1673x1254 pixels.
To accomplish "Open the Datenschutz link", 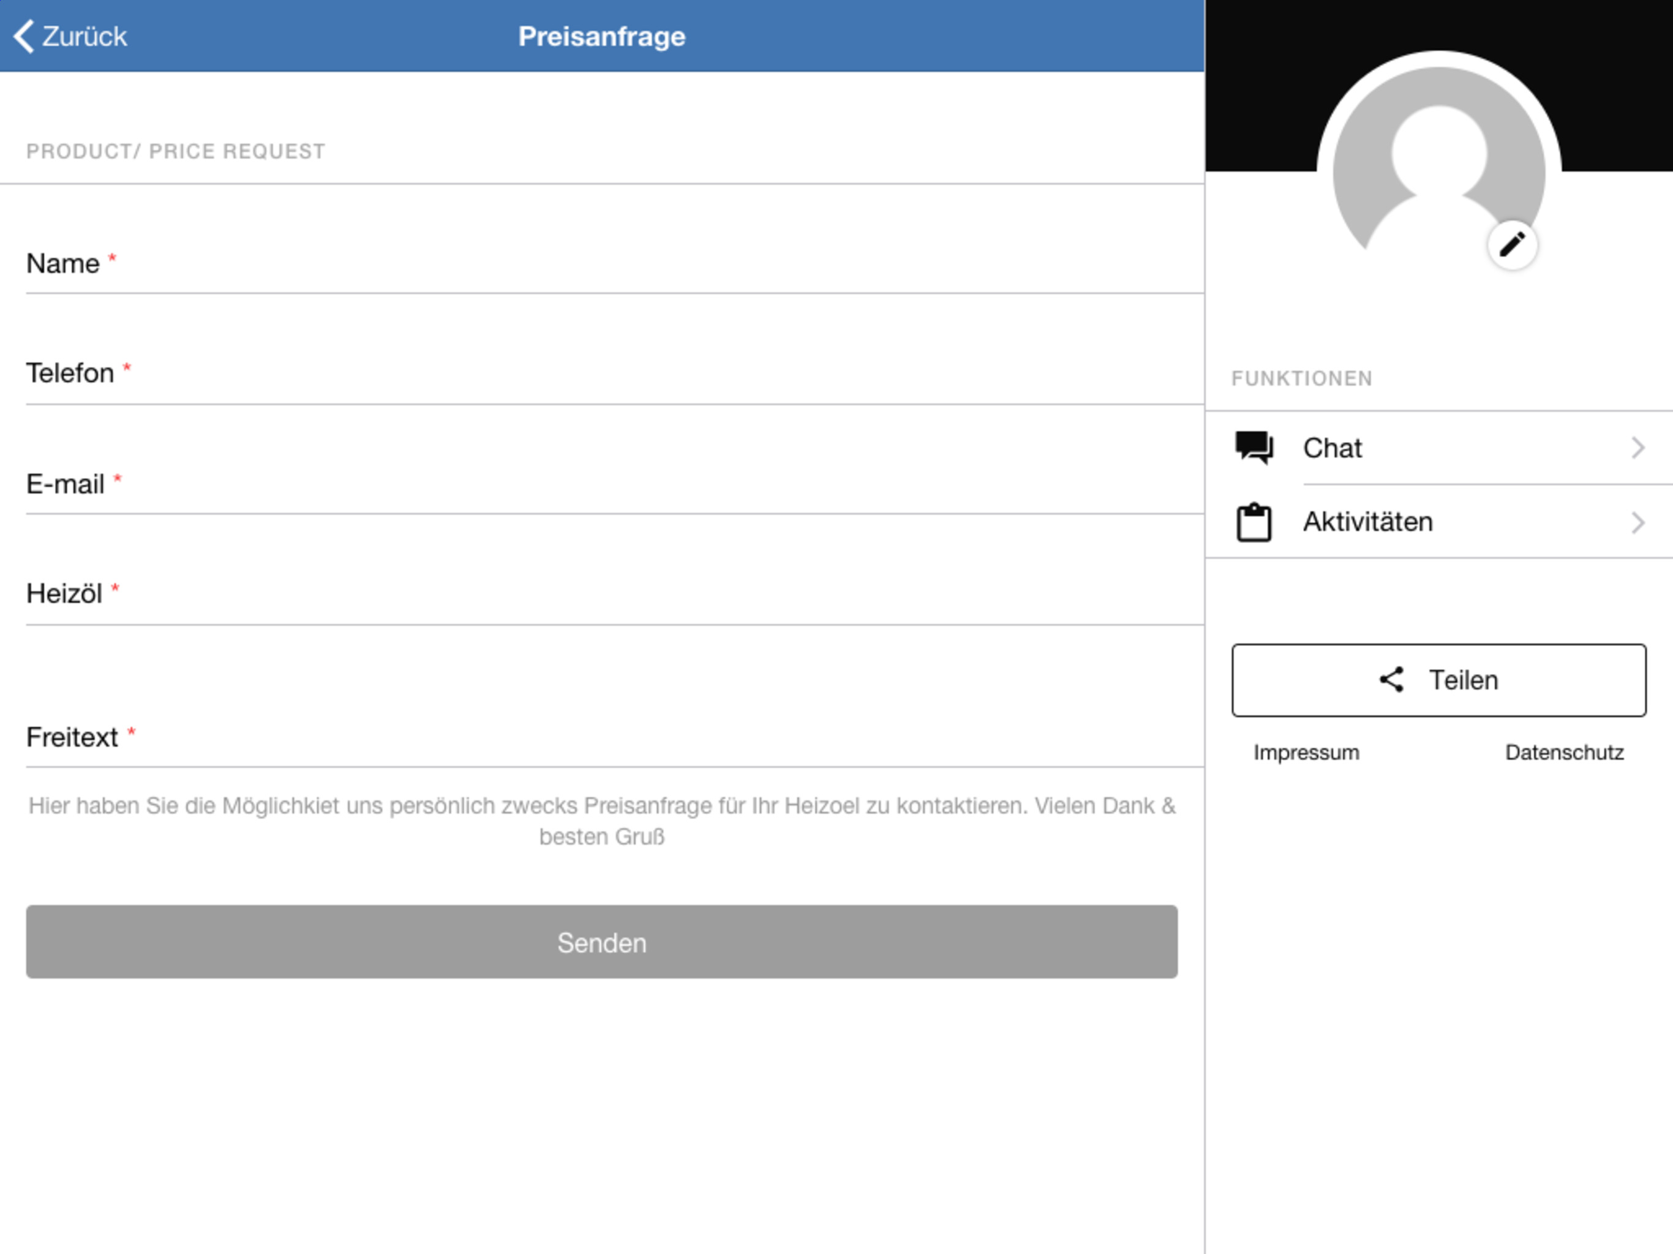I will (x=1564, y=753).
